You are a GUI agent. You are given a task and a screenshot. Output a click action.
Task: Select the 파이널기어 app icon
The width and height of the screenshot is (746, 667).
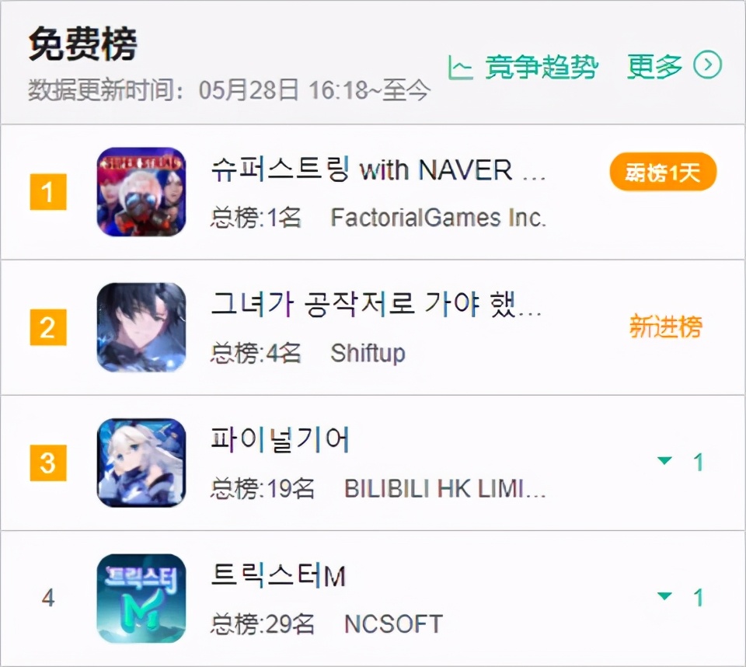tap(141, 463)
